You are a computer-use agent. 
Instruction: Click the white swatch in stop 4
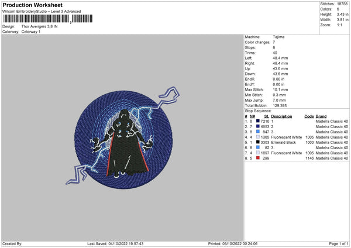click(258, 137)
